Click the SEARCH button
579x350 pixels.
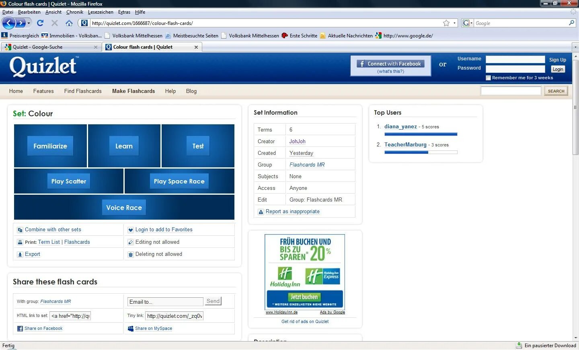tap(556, 91)
